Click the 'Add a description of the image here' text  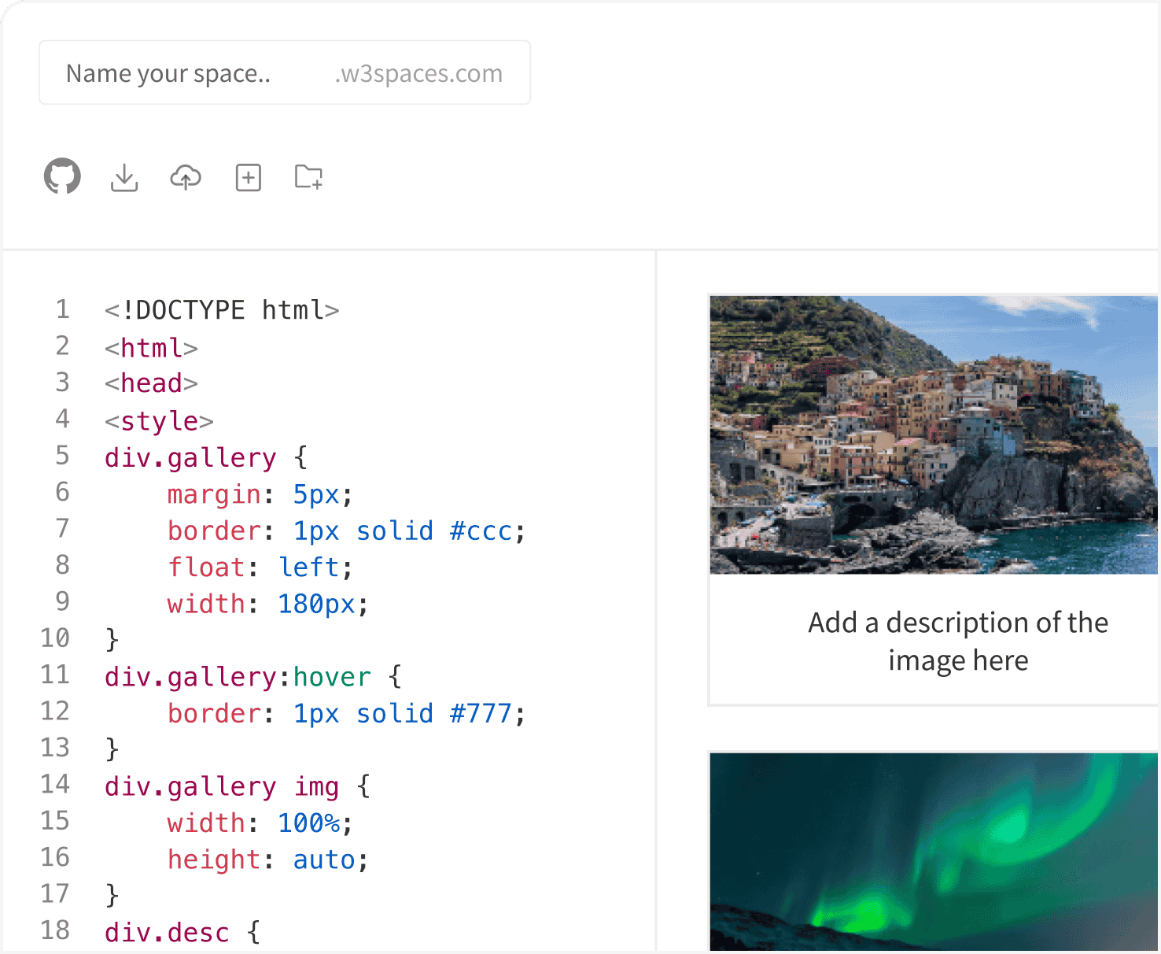point(957,641)
